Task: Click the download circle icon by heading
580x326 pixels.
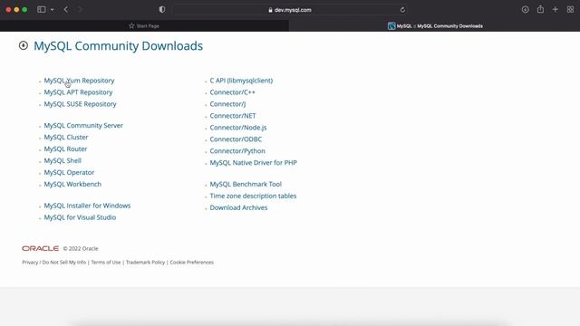Action: [24, 45]
